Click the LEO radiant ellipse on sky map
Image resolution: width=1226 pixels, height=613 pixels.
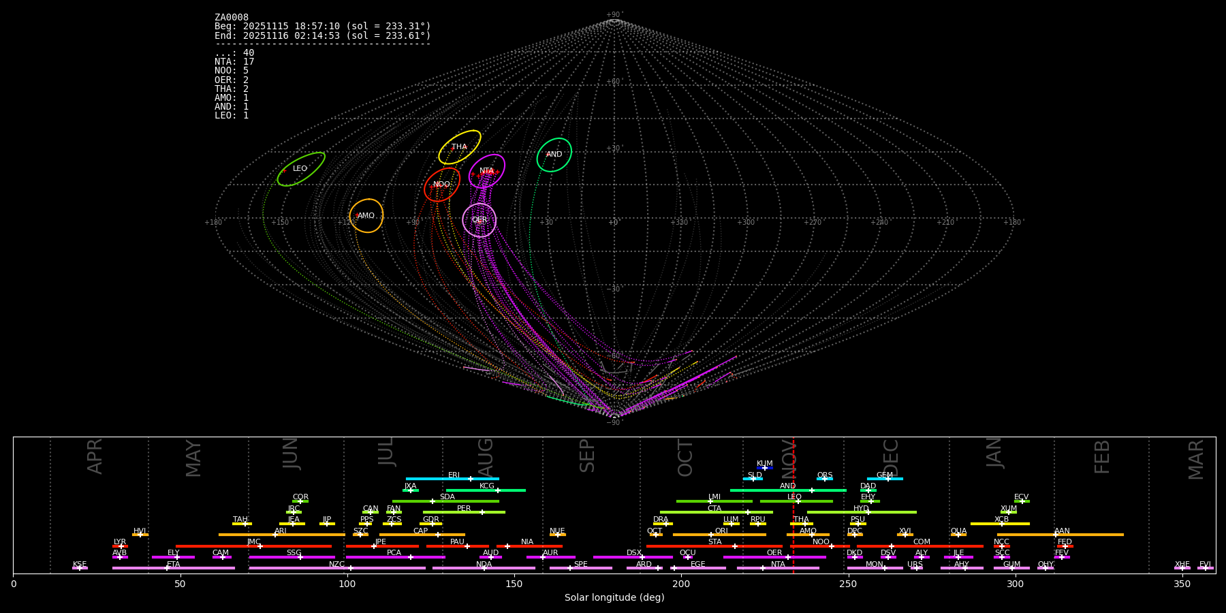click(300, 169)
